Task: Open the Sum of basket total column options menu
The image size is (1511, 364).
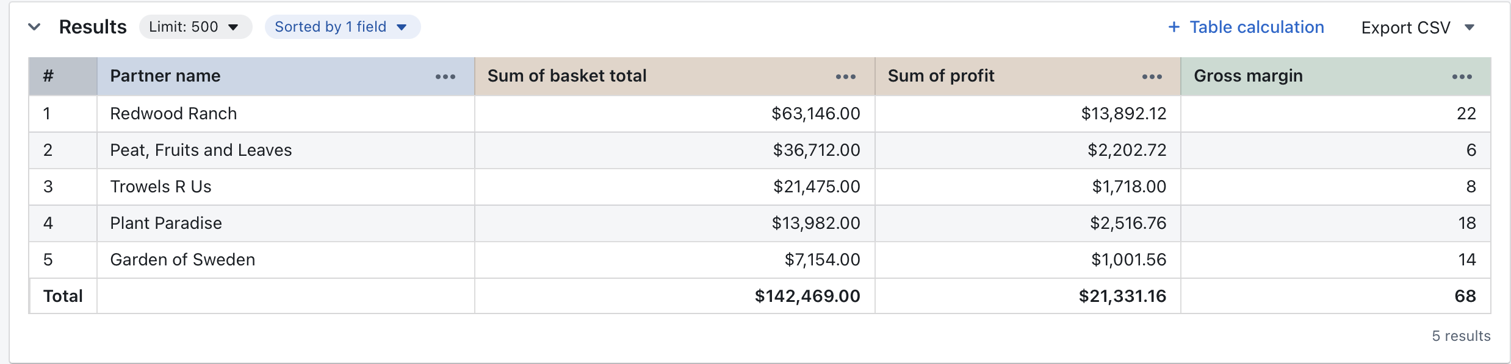Action: [845, 76]
